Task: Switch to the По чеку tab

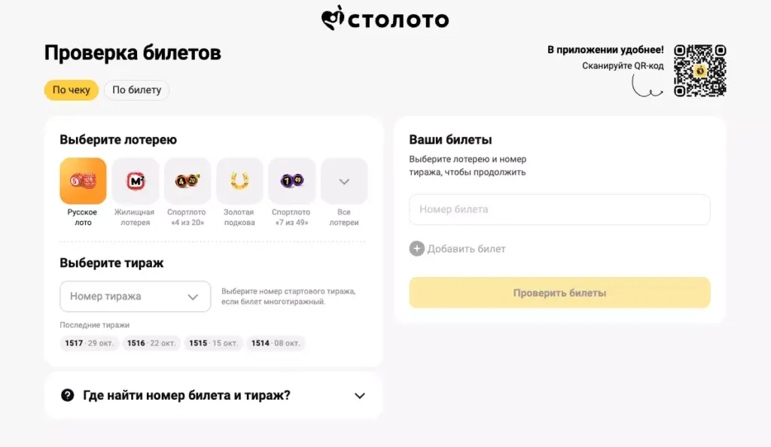Action: point(71,90)
